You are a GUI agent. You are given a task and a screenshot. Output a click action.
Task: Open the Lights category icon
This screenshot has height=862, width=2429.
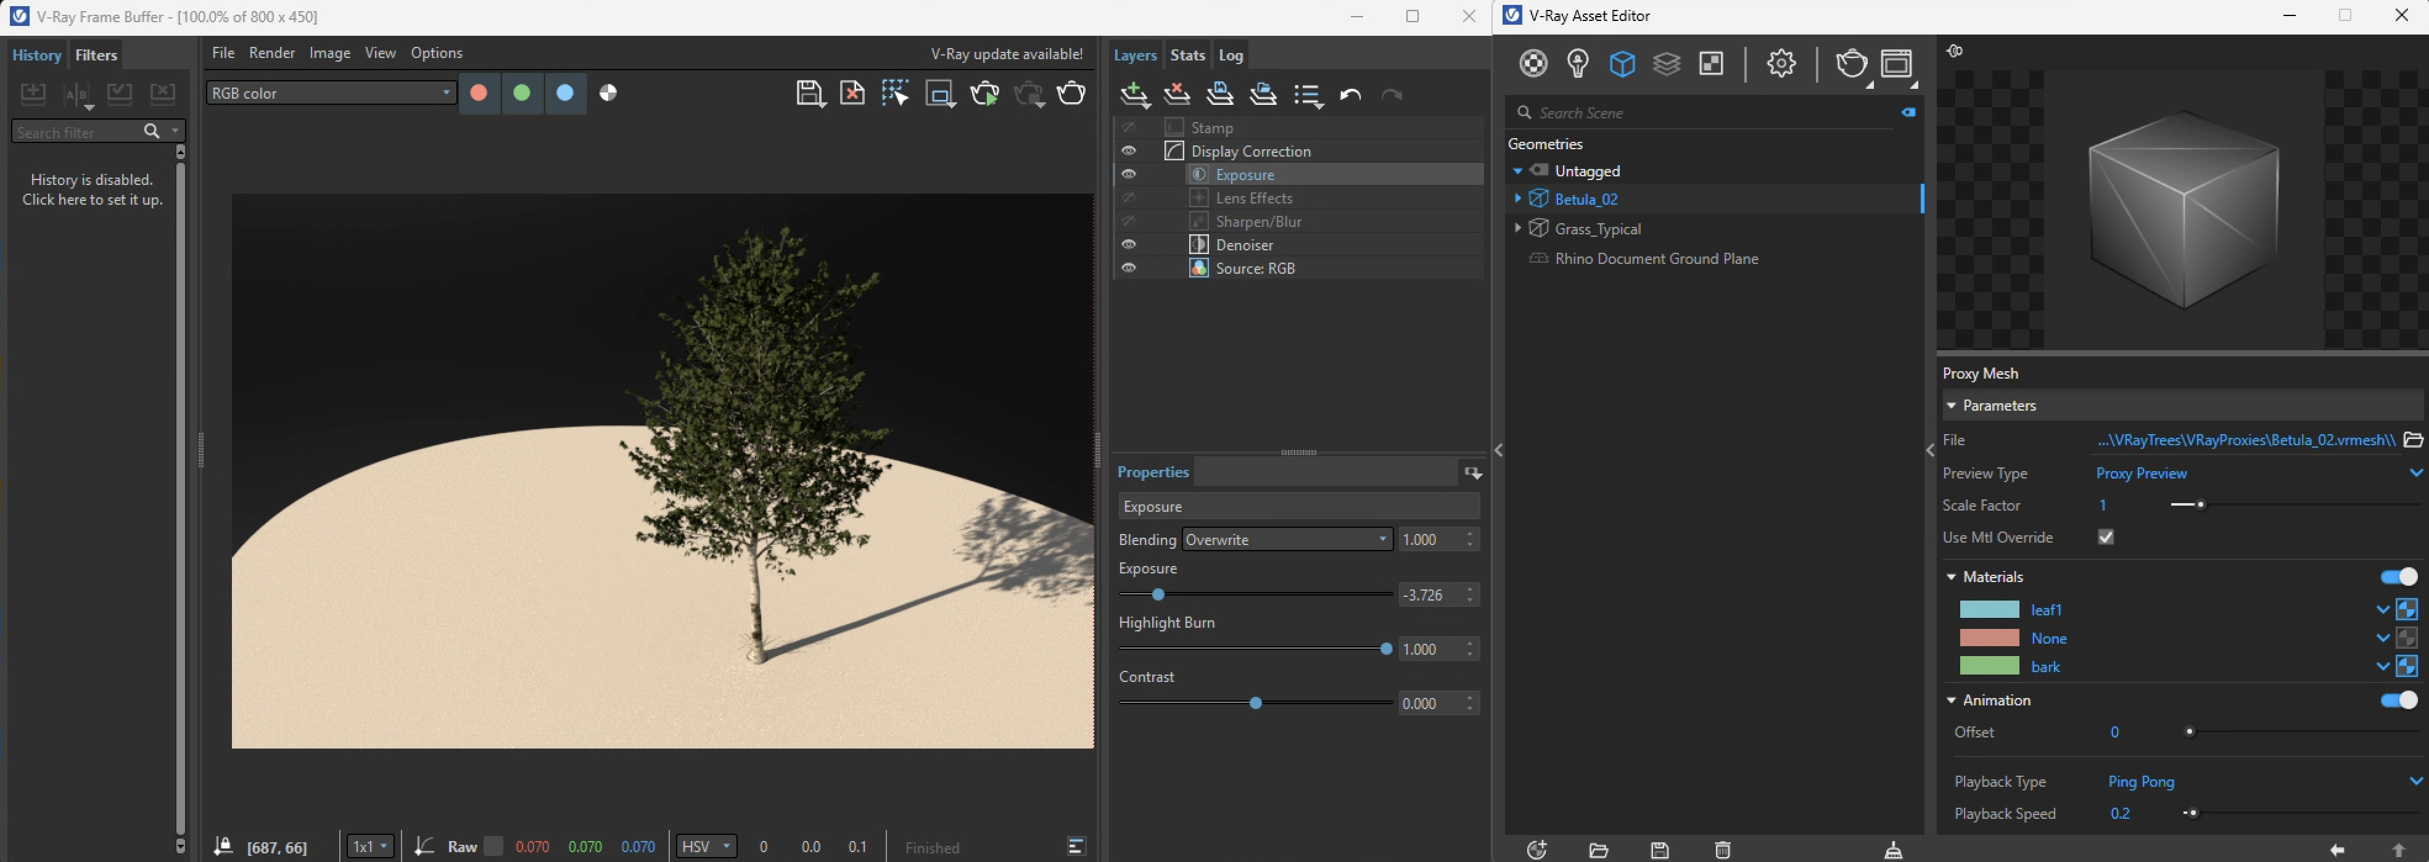tap(1578, 63)
